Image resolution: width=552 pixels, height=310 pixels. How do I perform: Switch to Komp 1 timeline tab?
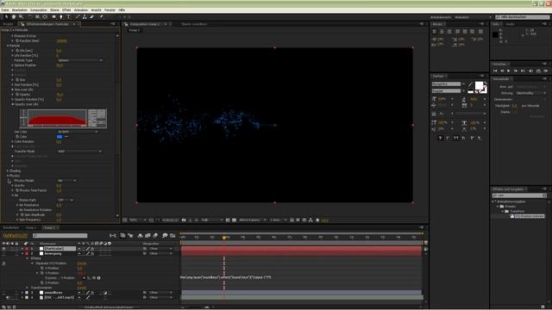coord(31,227)
